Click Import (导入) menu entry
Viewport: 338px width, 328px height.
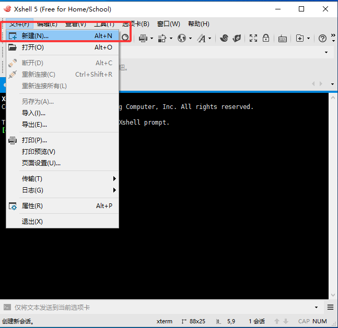(x=63, y=113)
